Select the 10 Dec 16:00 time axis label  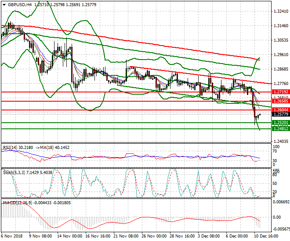tap(266, 236)
